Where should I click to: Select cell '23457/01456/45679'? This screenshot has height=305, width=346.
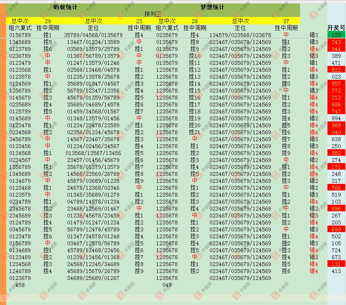tap(93, 160)
